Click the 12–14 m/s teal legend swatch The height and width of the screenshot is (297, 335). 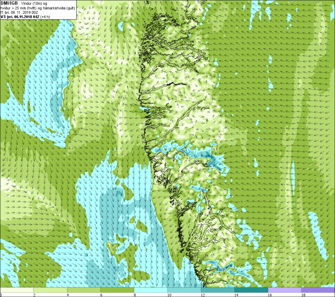(x=218, y=290)
